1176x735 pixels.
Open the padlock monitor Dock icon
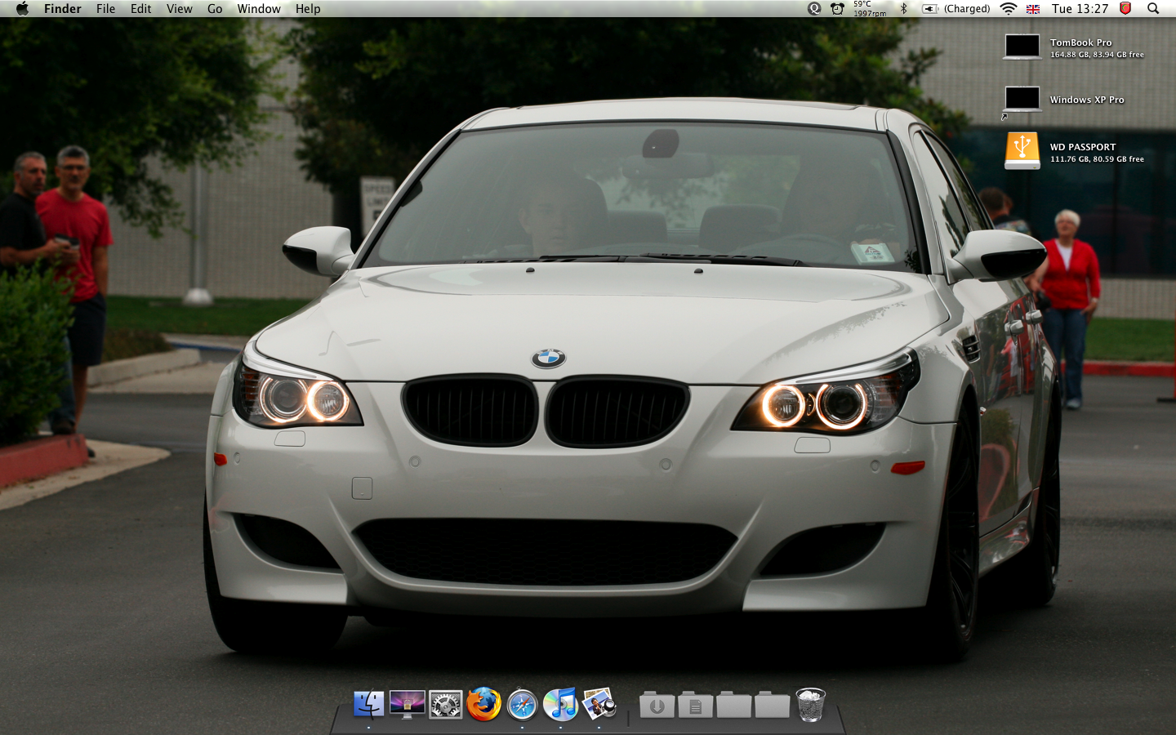[x=407, y=705]
